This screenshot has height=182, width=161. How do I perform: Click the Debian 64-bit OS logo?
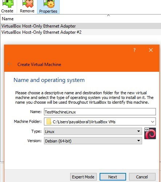click(x=150, y=133)
